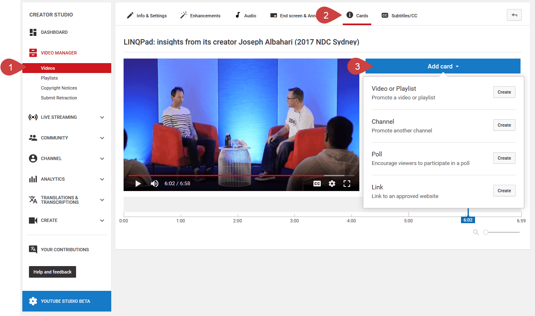Adjust the timeline zoom slider
The width and height of the screenshot is (535, 316).
point(486,232)
